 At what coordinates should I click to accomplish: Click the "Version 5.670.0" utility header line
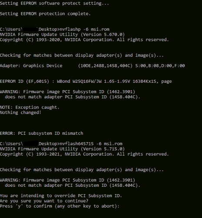pos(62,35)
